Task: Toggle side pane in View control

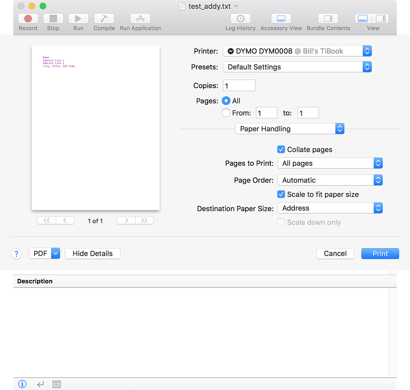Action: click(x=380, y=19)
